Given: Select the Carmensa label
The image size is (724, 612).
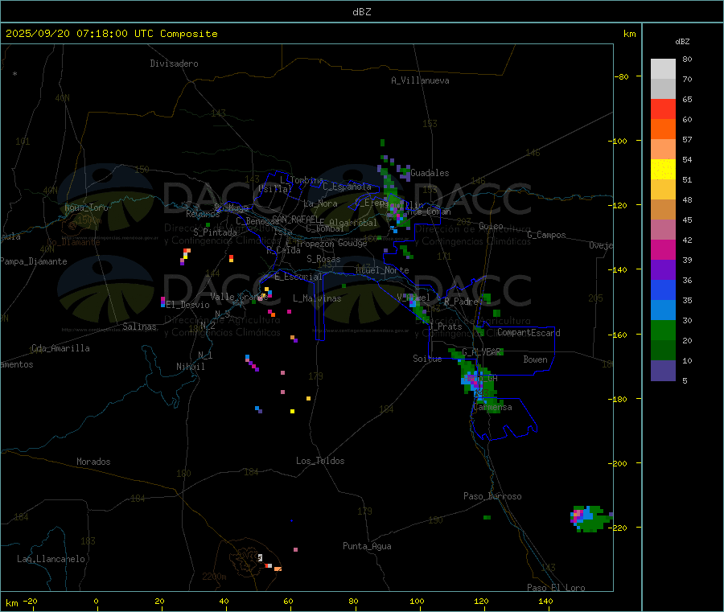Looking at the screenshot, I should [492, 408].
